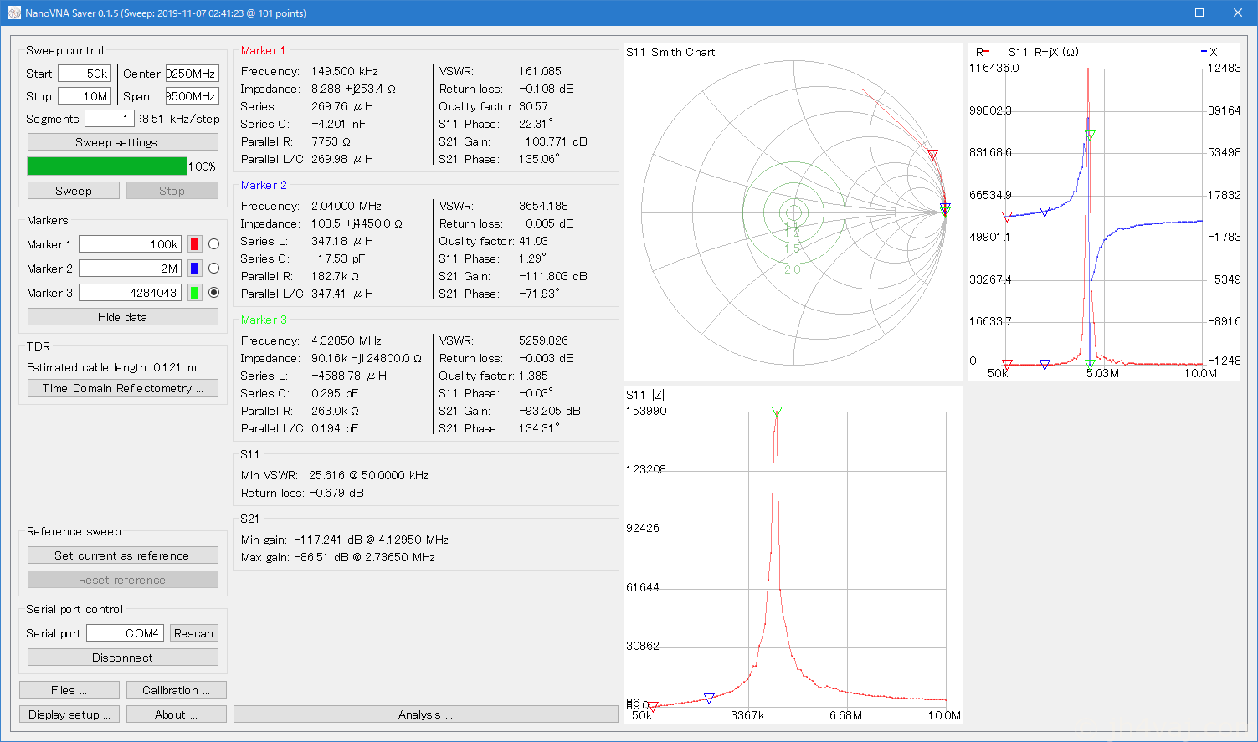Click Marker 2 VSWR value 3654.188
Viewport: 1258px width, 742px height.
point(543,206)
